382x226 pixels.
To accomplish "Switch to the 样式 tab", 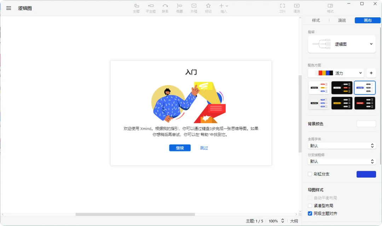I will click(316, 21).
